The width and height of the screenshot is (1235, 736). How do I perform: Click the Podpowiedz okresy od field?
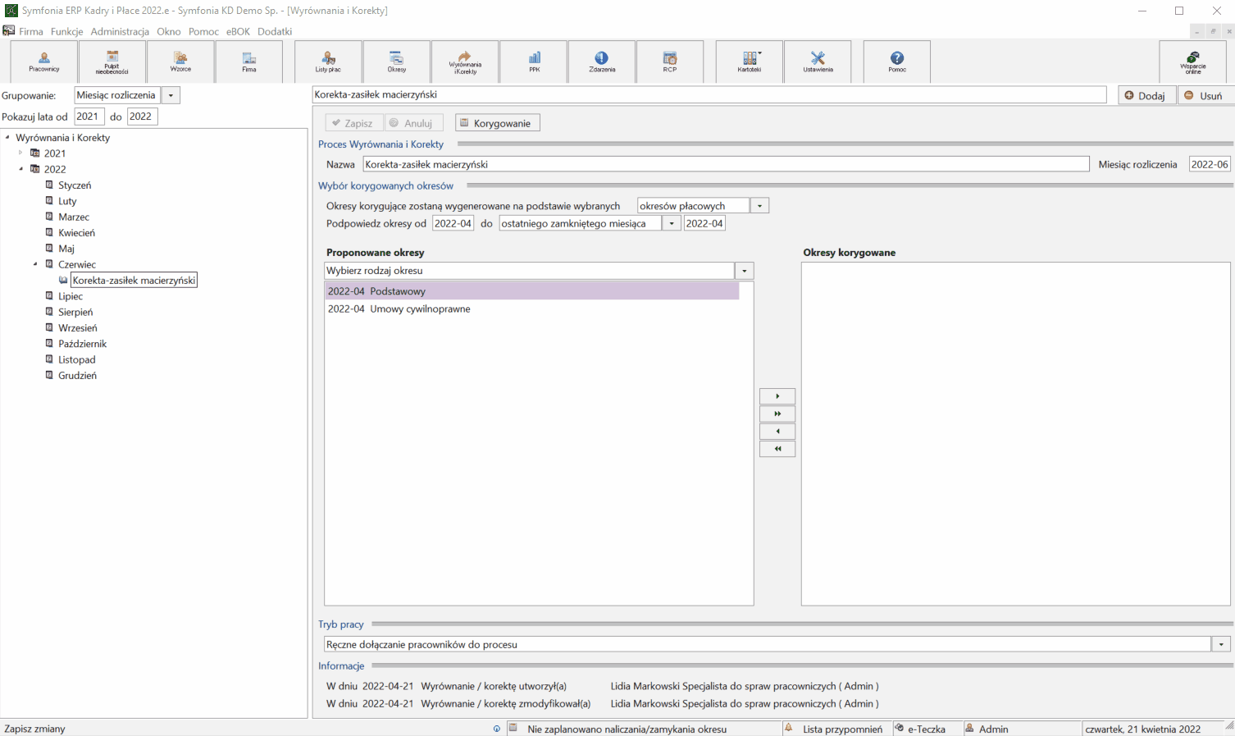point(453,223)
